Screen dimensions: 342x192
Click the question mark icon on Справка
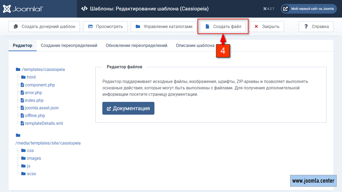306,26
